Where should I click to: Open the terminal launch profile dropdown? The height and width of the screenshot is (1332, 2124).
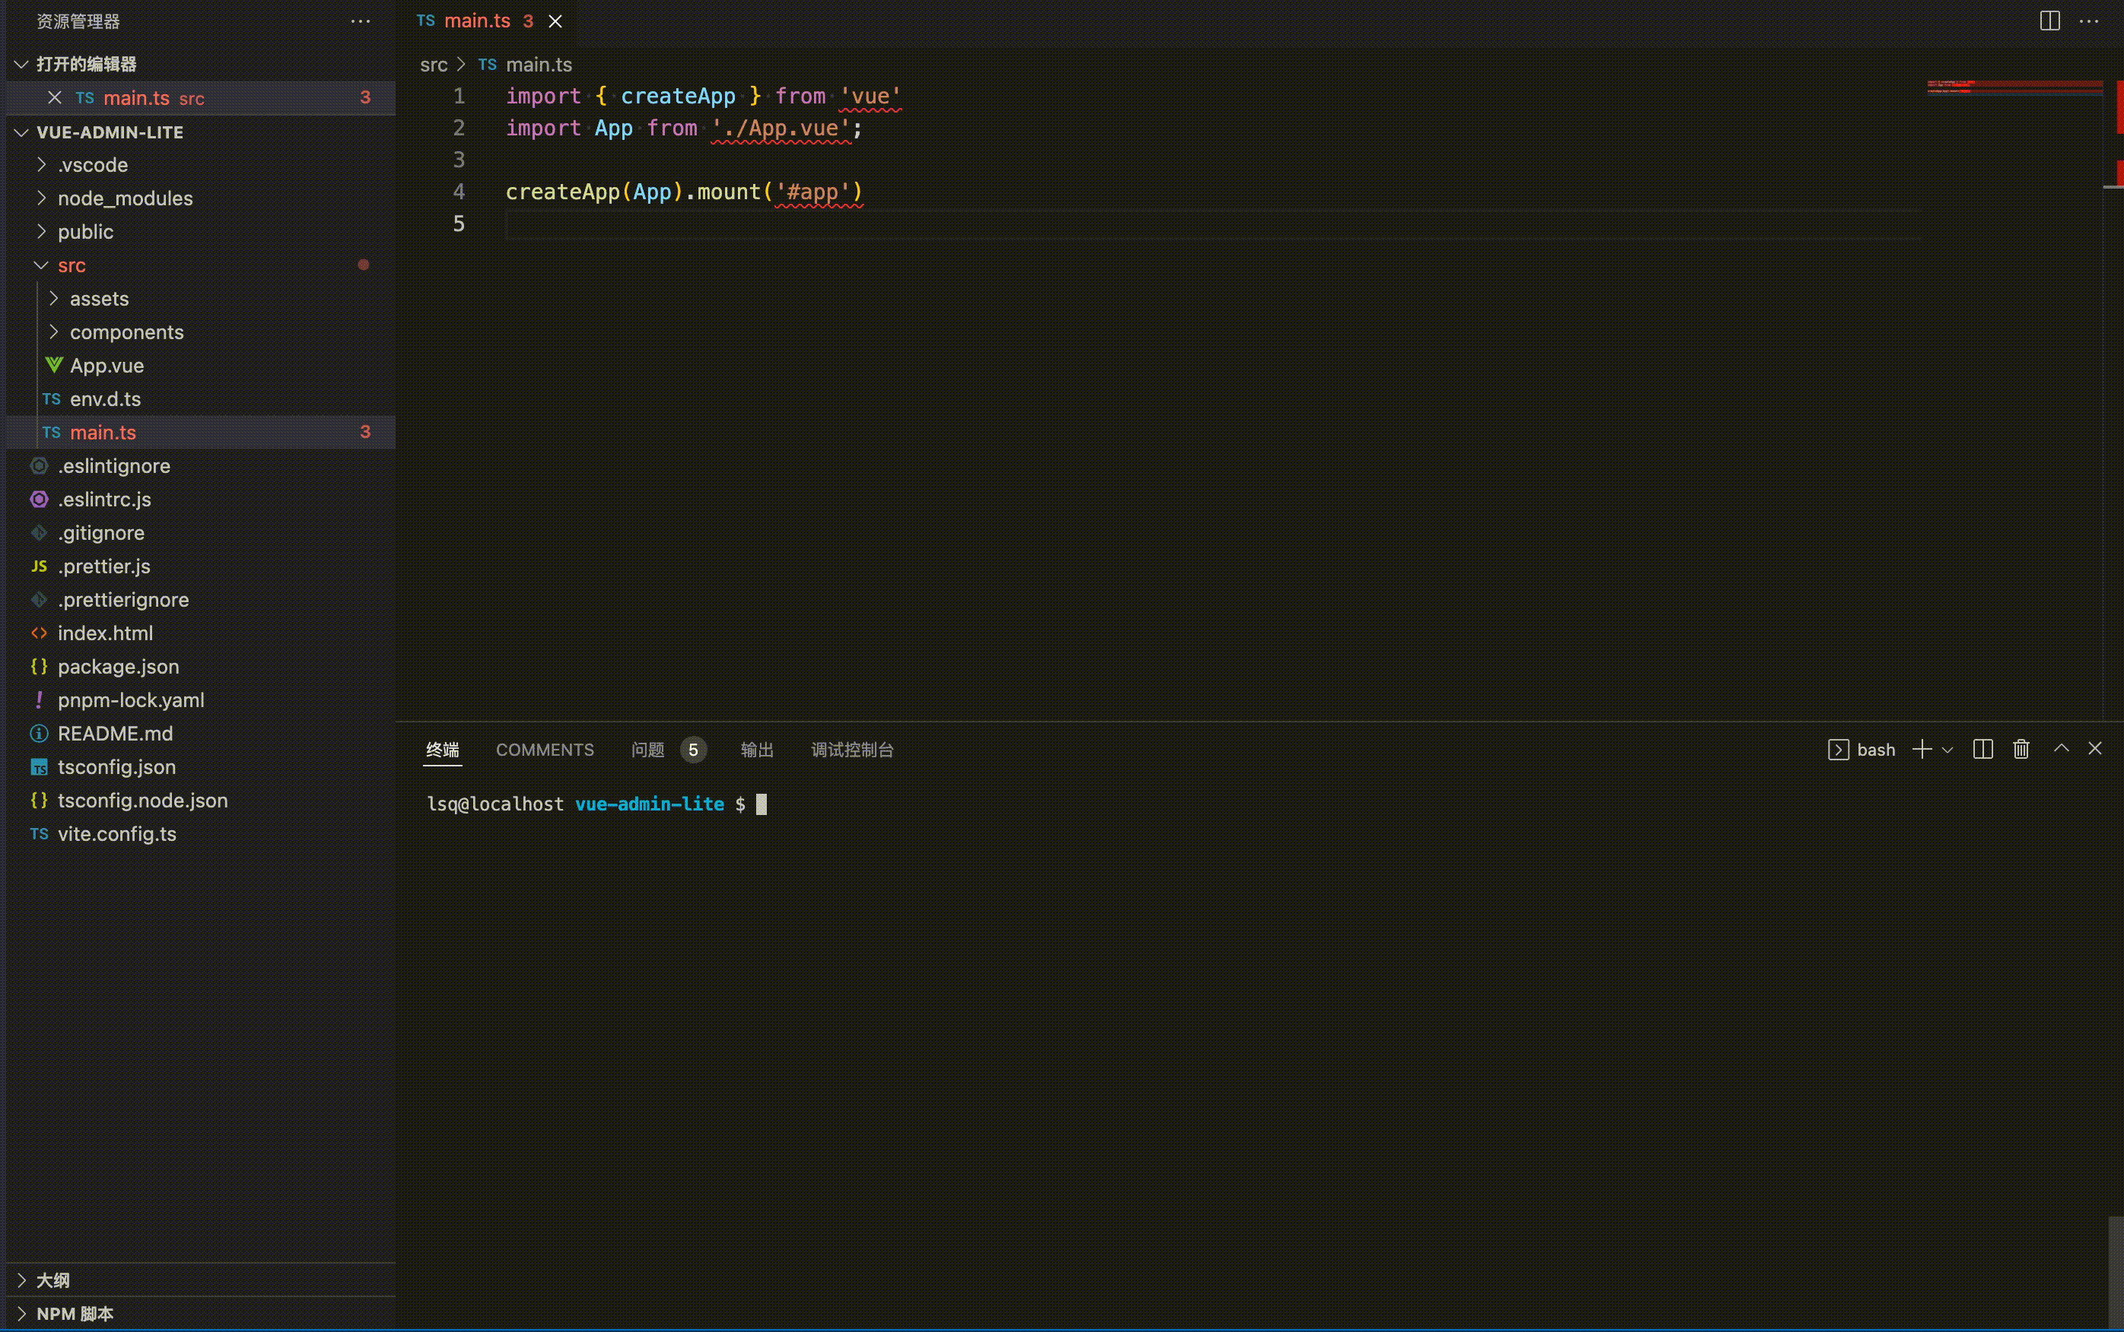[x=1948, y=750]
